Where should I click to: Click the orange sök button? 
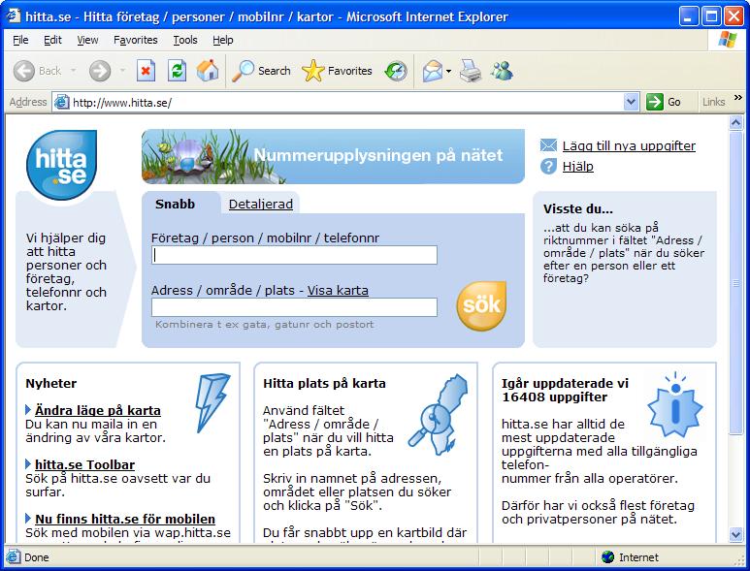pyautogui.click(x=481, y=305)
